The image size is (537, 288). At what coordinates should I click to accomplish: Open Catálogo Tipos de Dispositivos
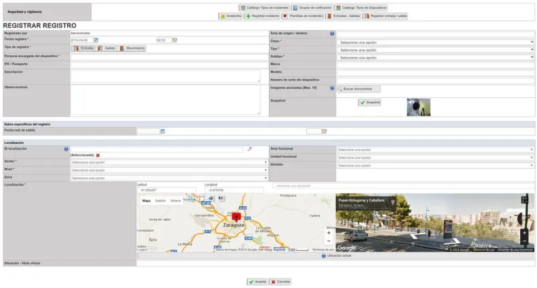pyautogui.click(x=361, y=7)
